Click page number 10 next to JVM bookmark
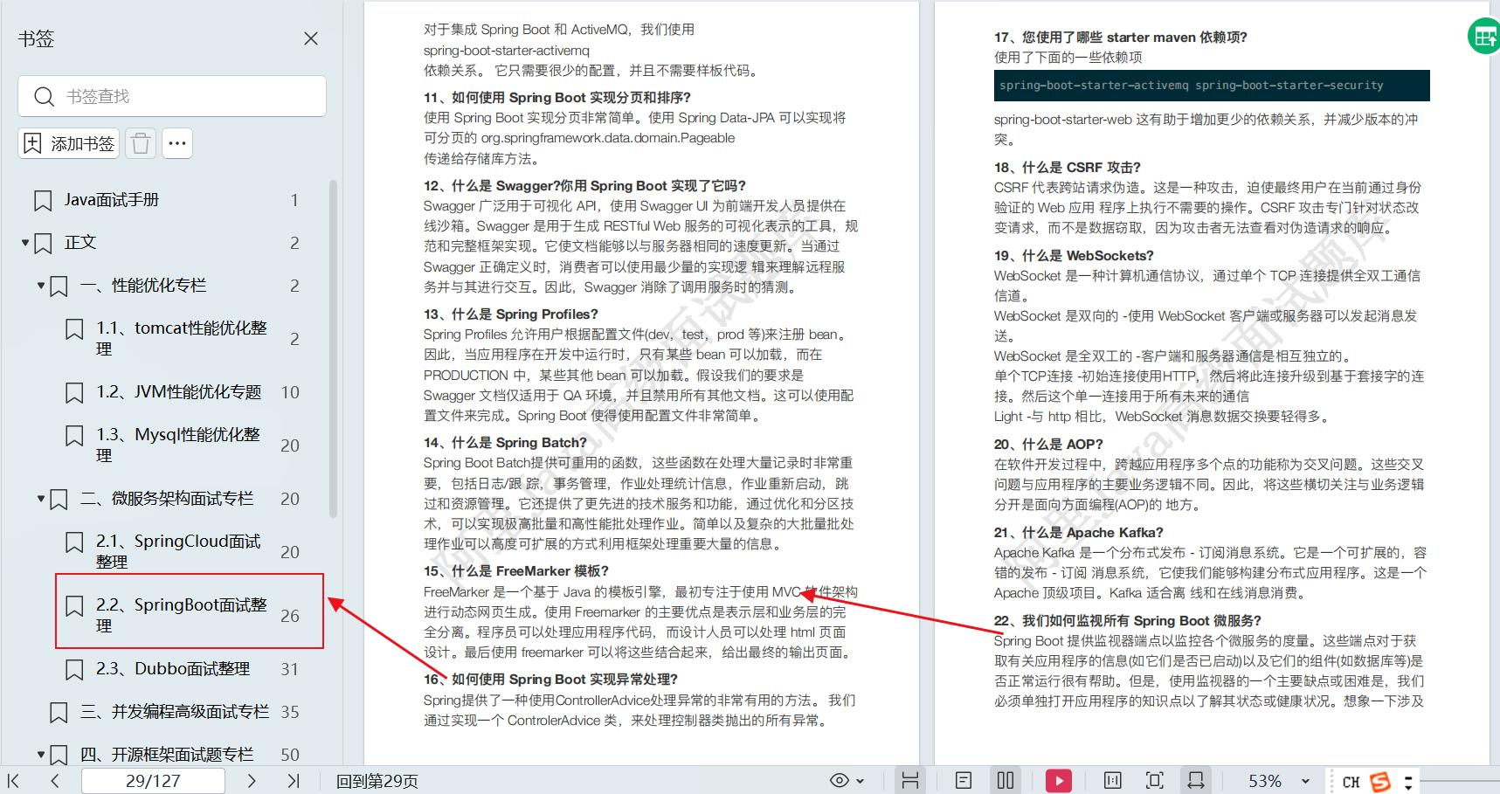The height and width of the screenshot is (794, 1500). click(x=290, y=392)
